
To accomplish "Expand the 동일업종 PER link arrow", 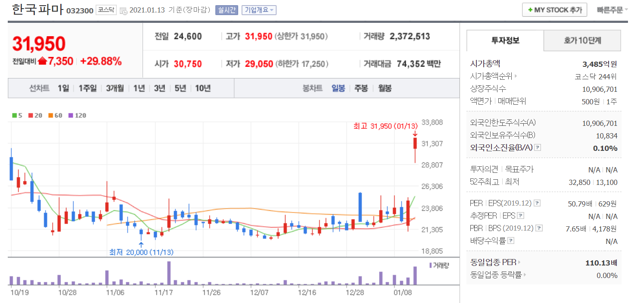I will pyautogui.click(x=519, y=262).
